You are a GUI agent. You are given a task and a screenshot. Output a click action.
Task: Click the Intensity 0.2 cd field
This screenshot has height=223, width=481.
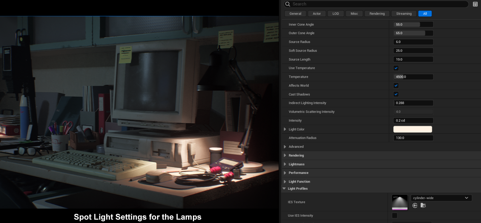click(413, 121)
